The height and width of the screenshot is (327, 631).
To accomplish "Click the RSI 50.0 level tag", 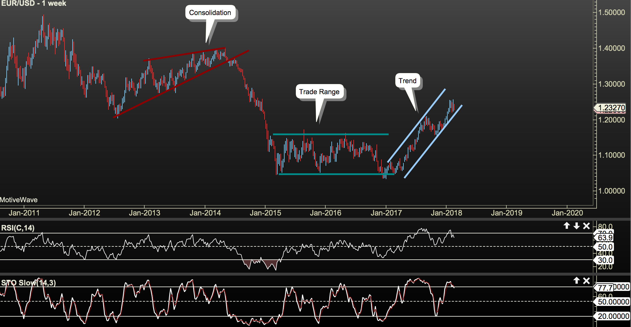I will tap(604, 247).
